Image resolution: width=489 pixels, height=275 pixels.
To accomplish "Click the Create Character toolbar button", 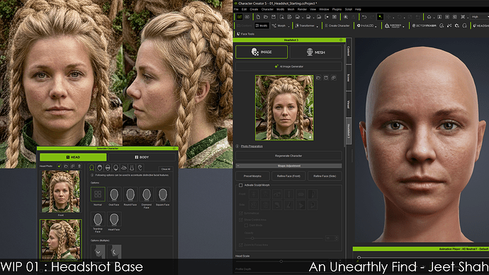I will coord(337,26).
